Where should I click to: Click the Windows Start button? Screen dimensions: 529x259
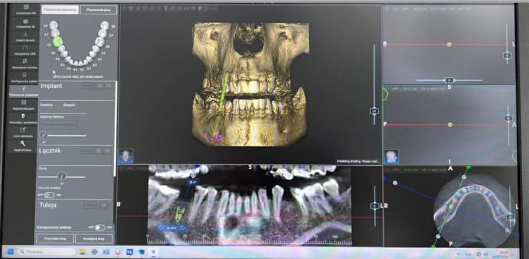point(10,251)
